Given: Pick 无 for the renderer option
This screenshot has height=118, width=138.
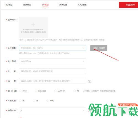Looking at the screenshot, I should (74, 91).
